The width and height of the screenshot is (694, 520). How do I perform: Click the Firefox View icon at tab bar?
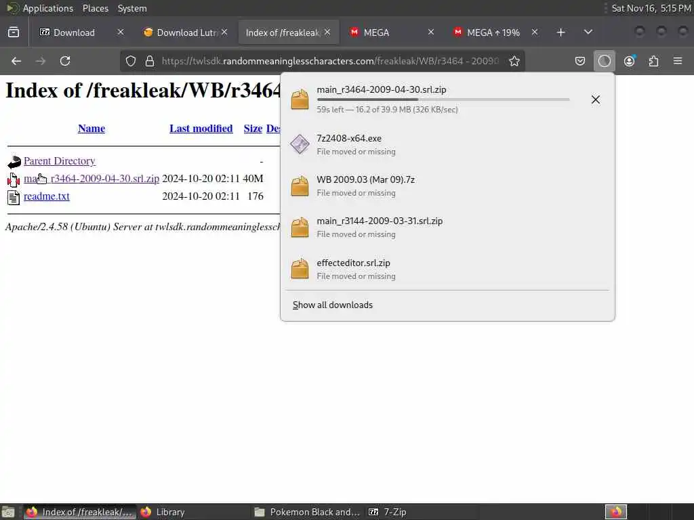14,32
